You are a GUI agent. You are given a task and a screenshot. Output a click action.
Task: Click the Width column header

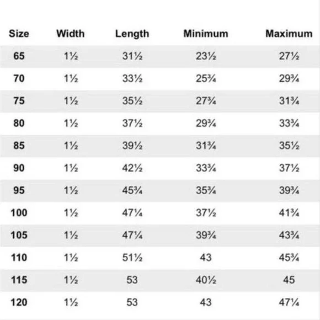coord(71,34)
